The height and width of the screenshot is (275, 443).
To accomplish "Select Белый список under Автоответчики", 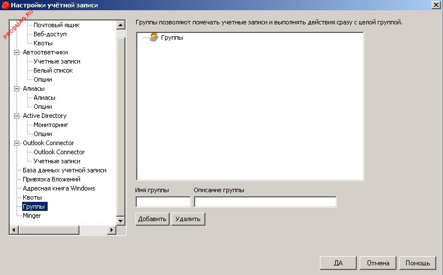I will (x=53, y=70).
